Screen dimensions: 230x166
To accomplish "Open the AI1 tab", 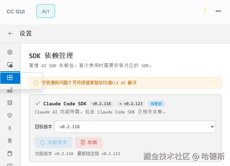I will tap(46, 11).
